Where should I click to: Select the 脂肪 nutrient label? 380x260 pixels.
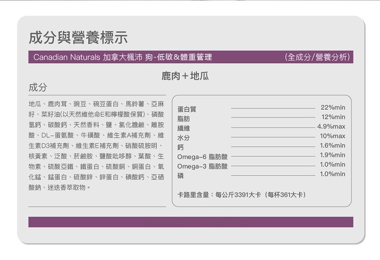[183, 118]
